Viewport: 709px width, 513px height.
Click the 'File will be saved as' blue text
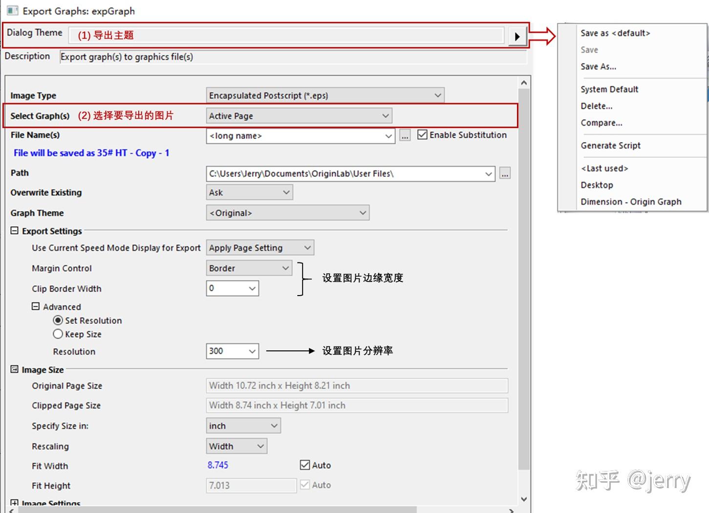click(91, 153)
